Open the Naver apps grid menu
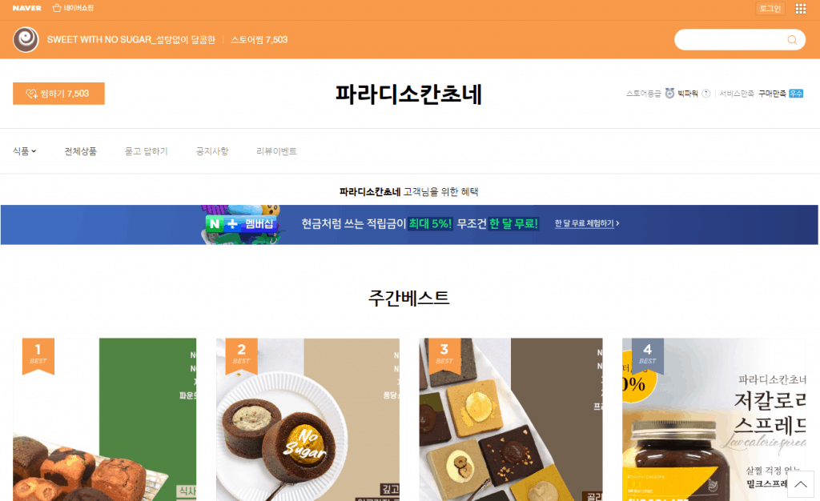 pyautogui.click(x=800, y=8)
